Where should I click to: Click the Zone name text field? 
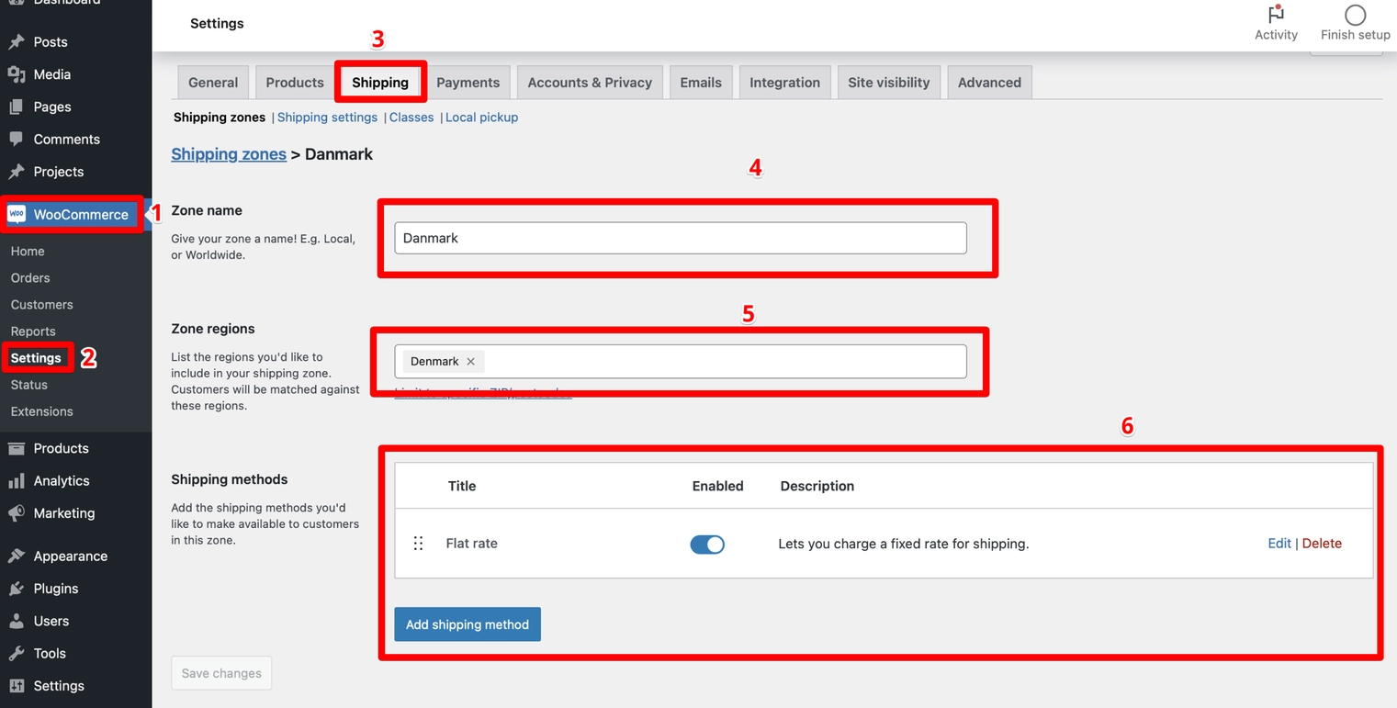pos(680,238)
